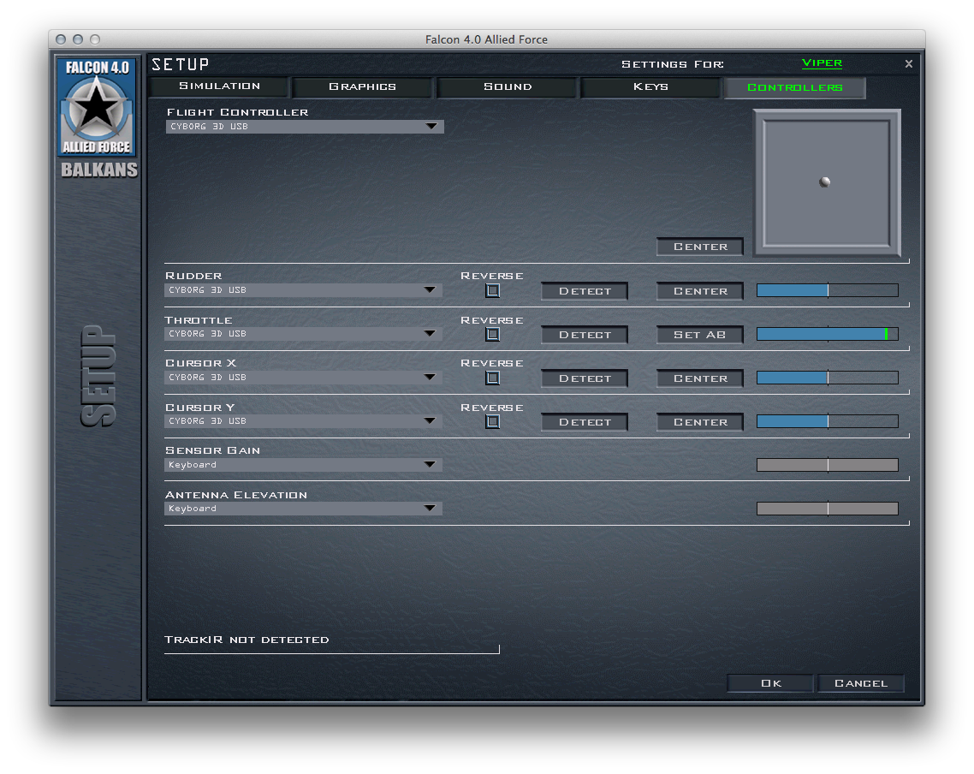Click the TrackIR not detected status text
This screenshot has width=974, height=774.
click(246, 640)
